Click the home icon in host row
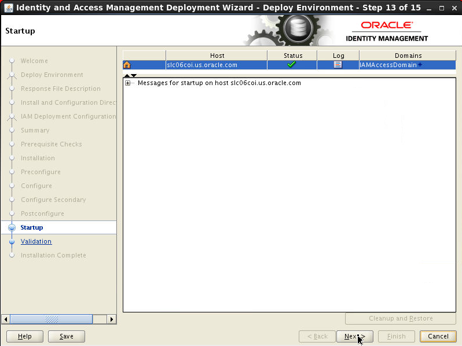 (x=127, y=65)
